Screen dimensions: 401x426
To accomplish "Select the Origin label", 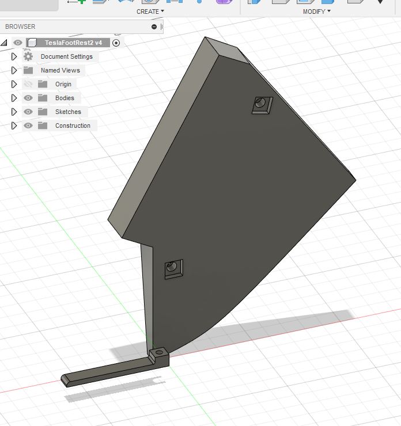I will (x=63, y=84).
